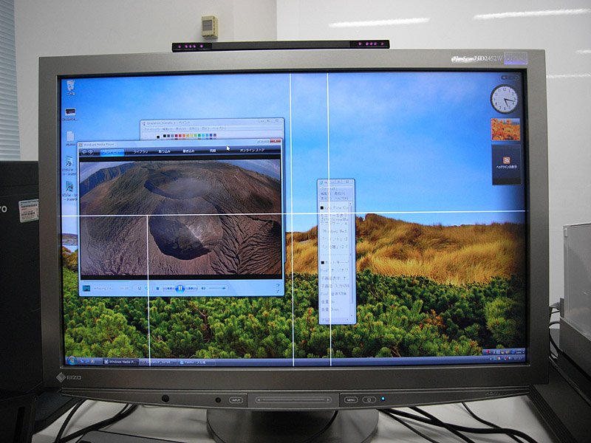Screen dimensions: 591x443
Task: Select Windows Media Player taskbar button
Action: pyautogui.click(x=120, y=362)
